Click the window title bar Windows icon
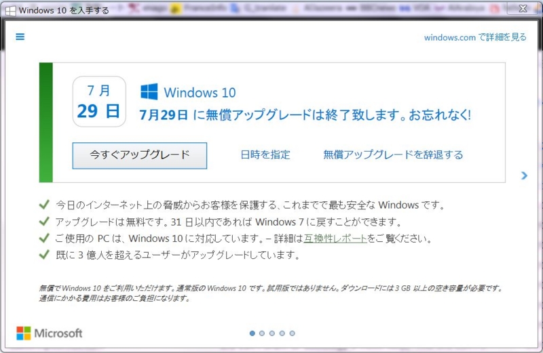The height and width of the screenshot is (353, 543). pos(10,11)
